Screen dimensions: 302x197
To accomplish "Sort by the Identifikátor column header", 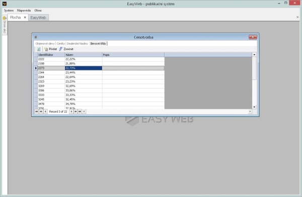I will pyautogui.click(x=51, y=55).
